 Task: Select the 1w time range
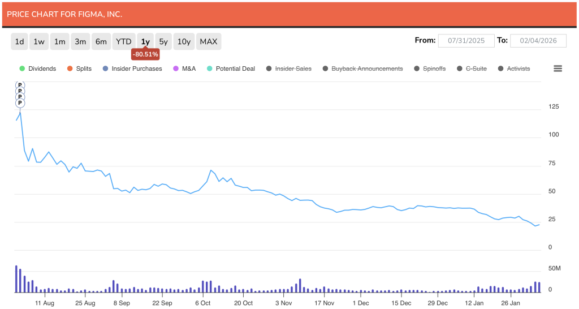coord(39,41)
